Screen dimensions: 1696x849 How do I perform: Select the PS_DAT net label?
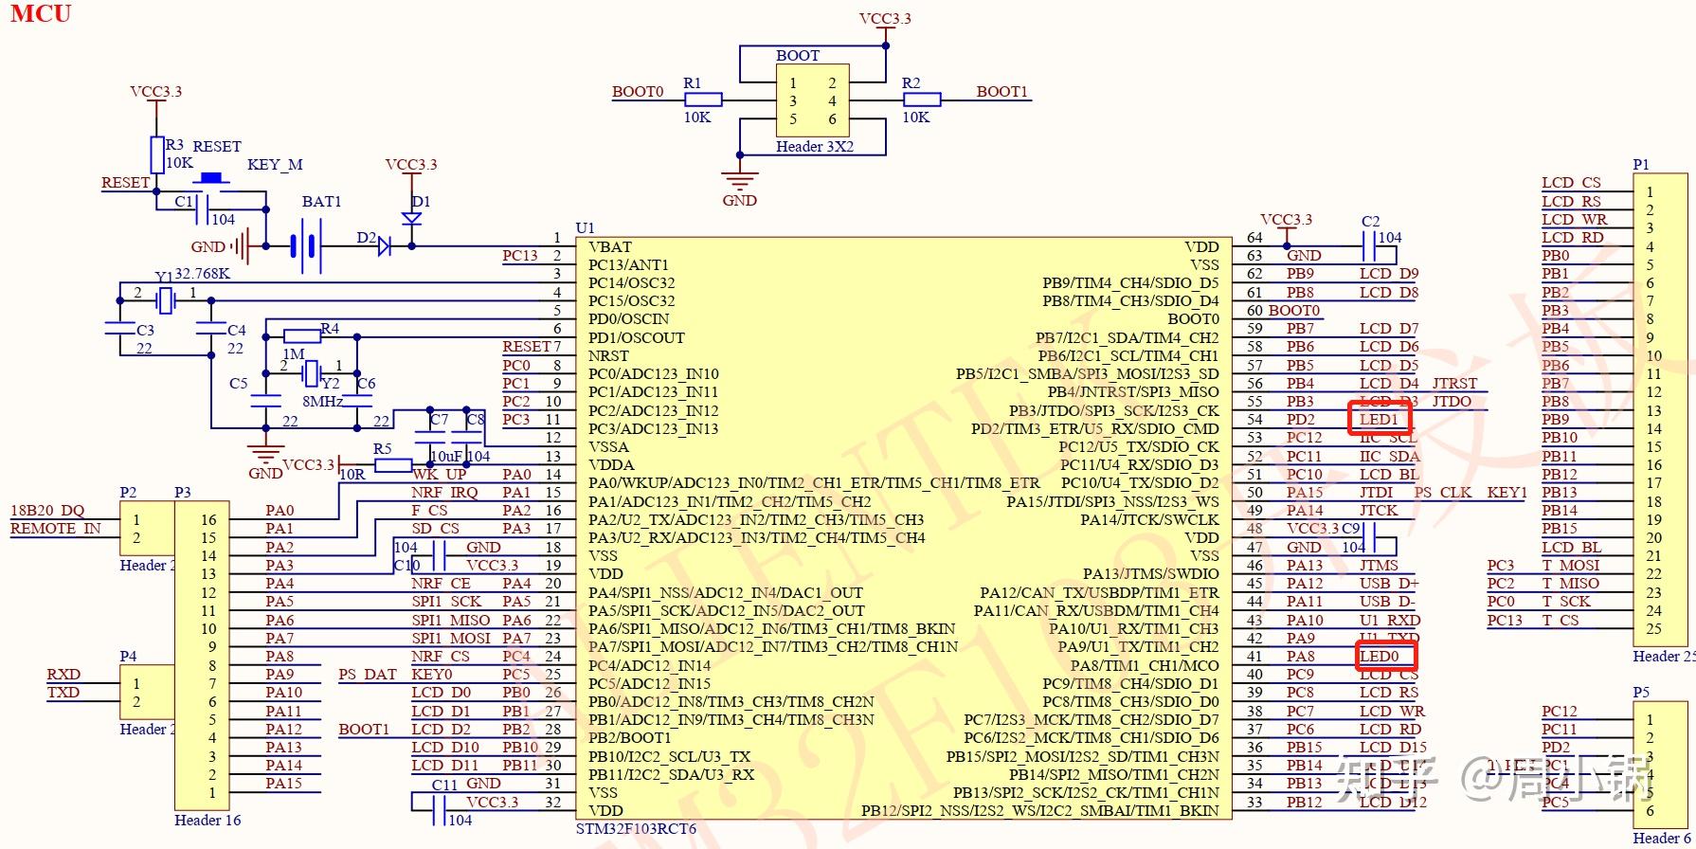click(x=368, y=675)
